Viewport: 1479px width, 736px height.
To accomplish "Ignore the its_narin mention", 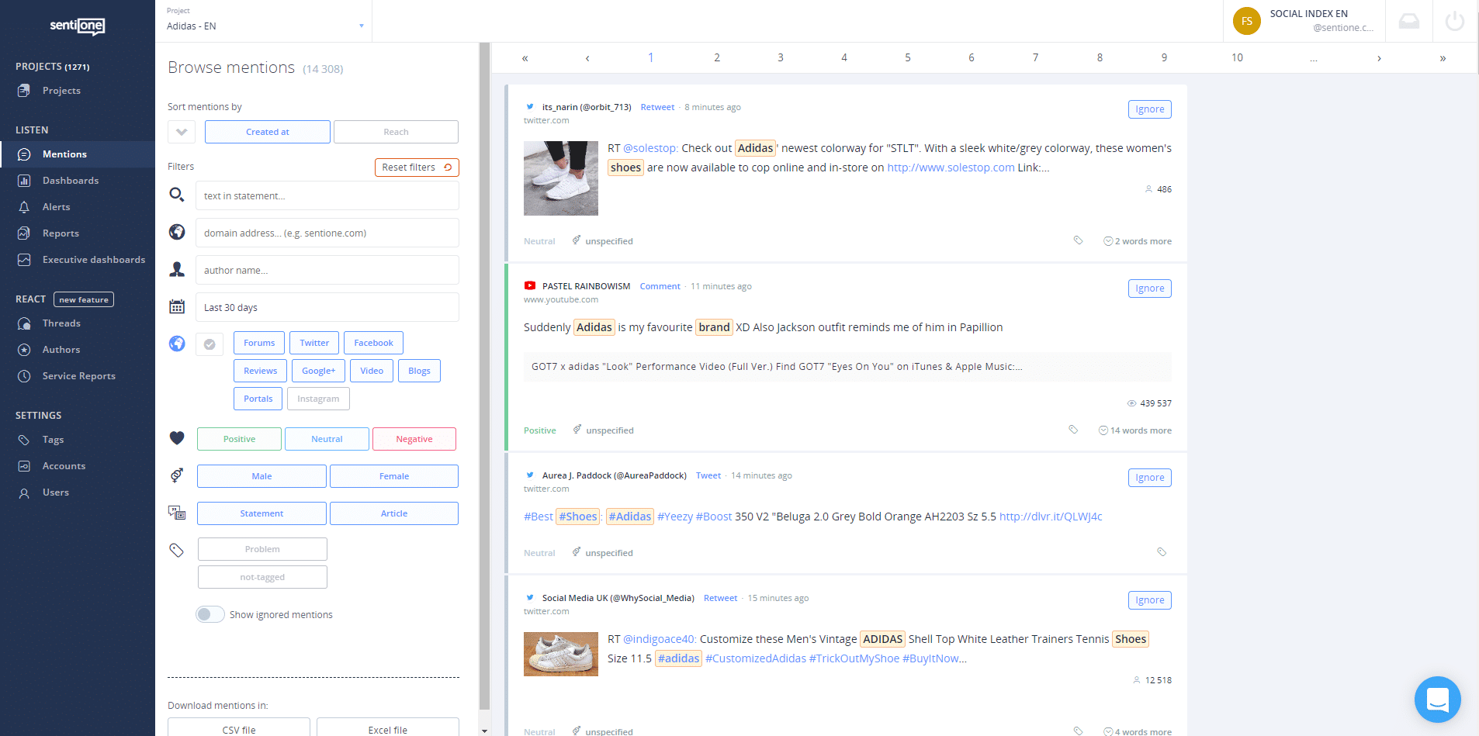I will pos(1149,109).
